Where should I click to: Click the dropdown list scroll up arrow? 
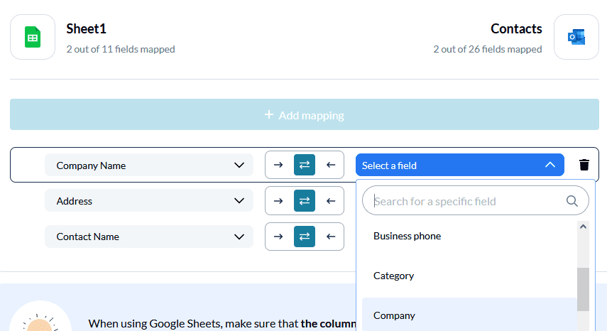point(583,227)
